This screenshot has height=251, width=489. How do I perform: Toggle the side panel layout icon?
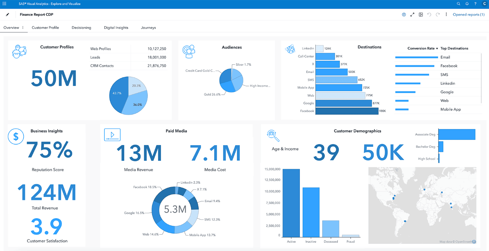[x=421, y=15]
